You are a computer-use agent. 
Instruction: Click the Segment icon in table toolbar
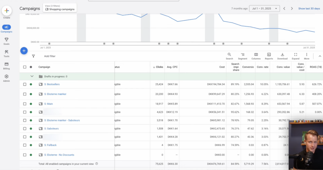(243, 56)
